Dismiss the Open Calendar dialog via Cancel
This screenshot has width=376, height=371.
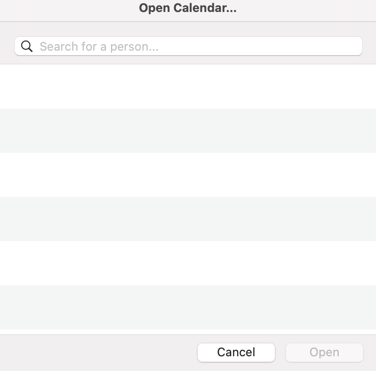point(236,353)
